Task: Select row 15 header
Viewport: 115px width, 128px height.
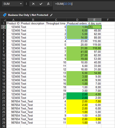Action: coord(4,73)
